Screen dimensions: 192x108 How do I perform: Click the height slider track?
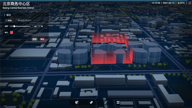point(20,26)
